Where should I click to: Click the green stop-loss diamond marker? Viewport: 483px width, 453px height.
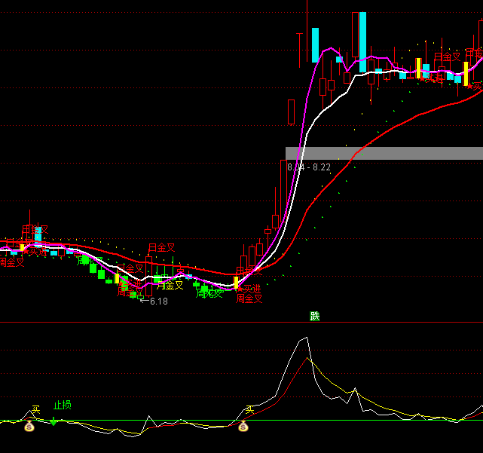point(54,421)
